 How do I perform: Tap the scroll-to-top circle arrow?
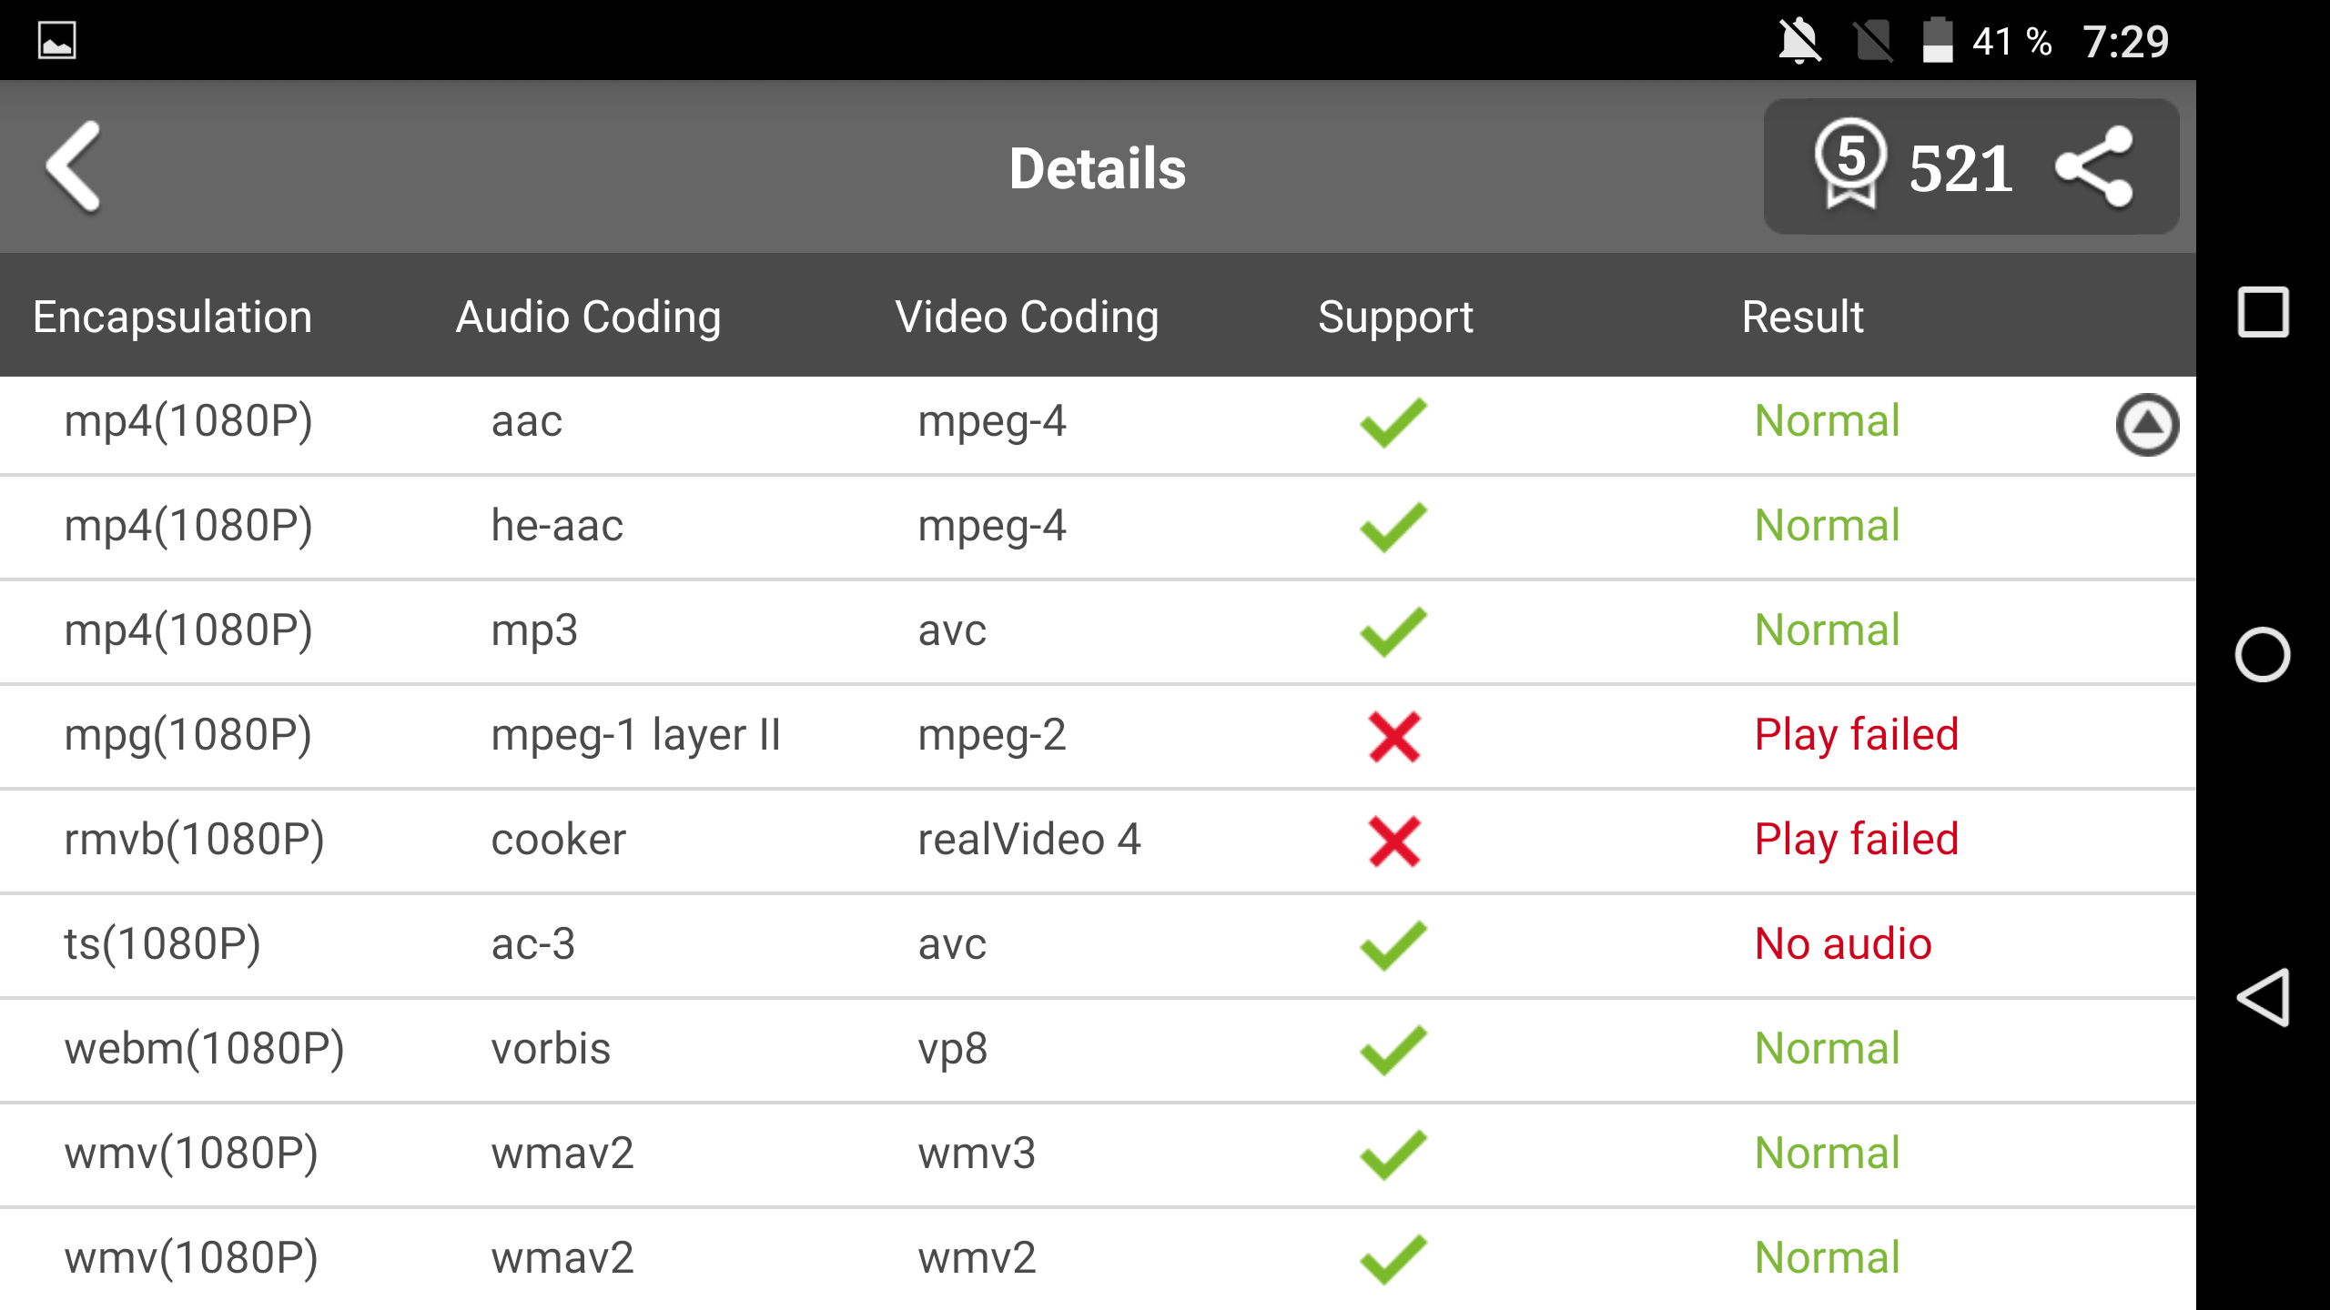point(2147,425)
